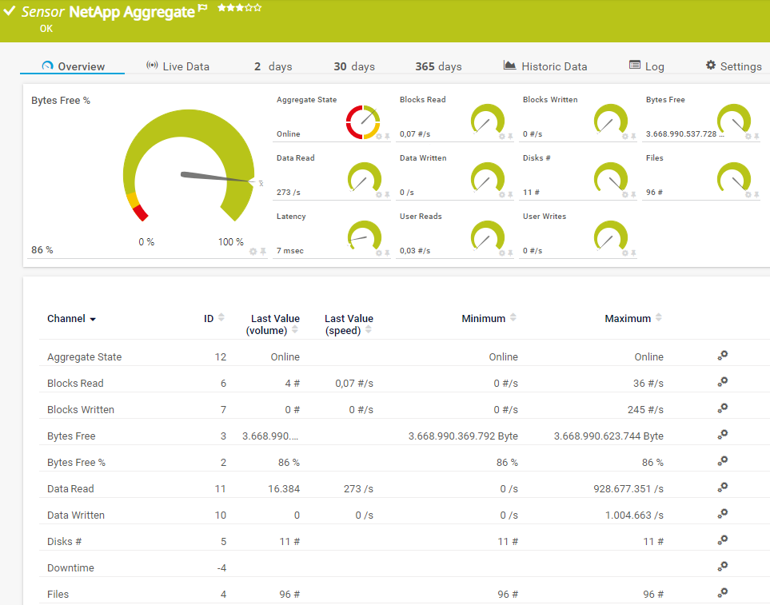770x605 pixels.
Task: Sort the table by ID column
Action: click(221, 318)
